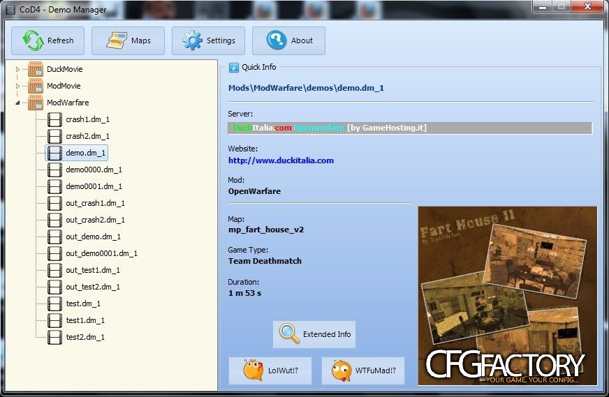Click the film icon for demo.dm_1
Screen dimensions: 609x397
point(54,153)
